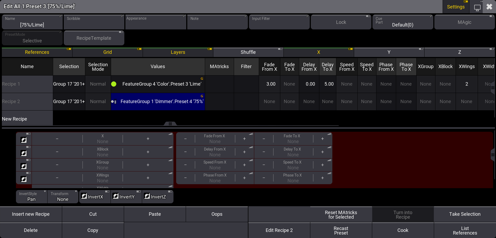Toggle the InvertY option
The image size is (496, 238).
pyautogui.click(x=126, y=197)
